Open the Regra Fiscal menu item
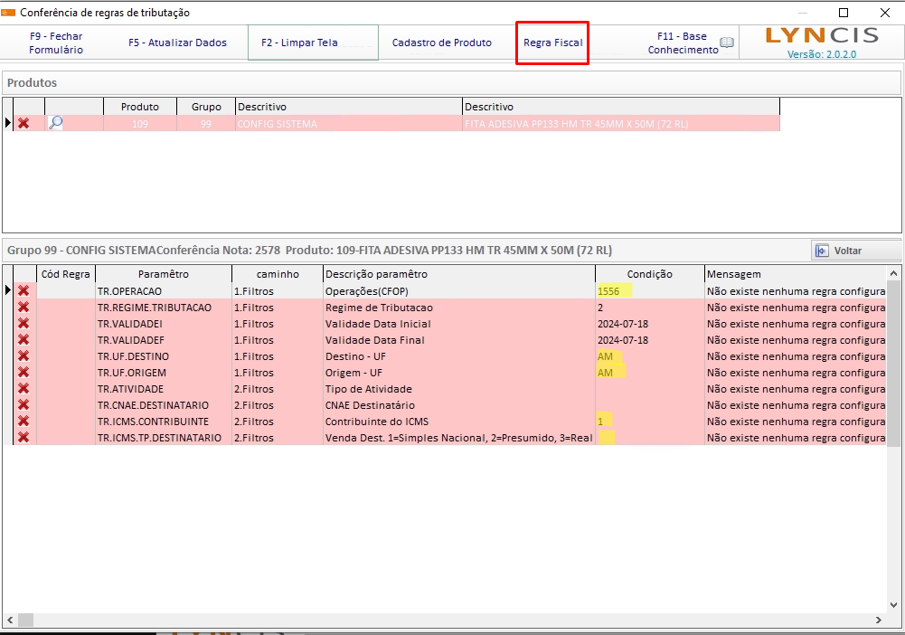 pos(552,43)
